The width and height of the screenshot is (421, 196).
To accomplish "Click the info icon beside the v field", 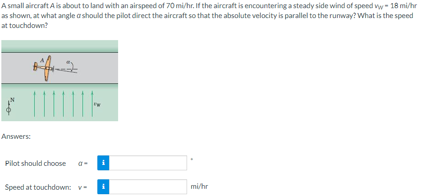I will pyautogui.click(x=103, y=187).
